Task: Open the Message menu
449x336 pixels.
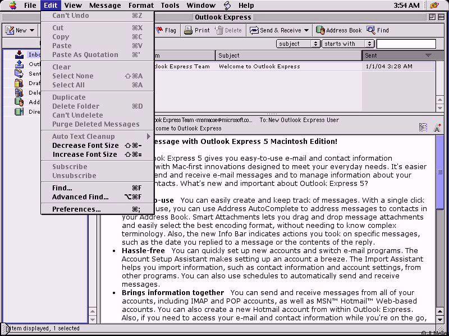Action: [x=105, y=5]
